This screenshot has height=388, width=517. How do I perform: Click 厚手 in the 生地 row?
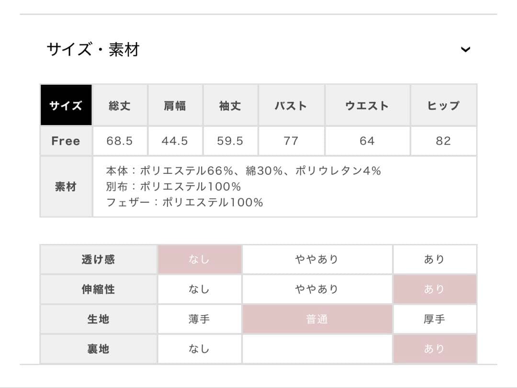pyautogui.click(x=434, y=319)
